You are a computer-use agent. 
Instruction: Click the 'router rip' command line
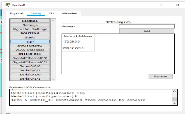click(x=48, y=93)
